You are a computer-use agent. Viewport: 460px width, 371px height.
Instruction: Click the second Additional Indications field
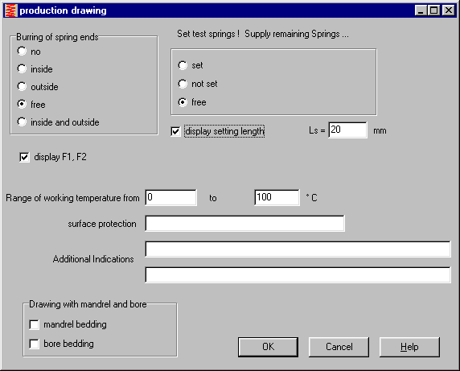[x=298, y=274]
